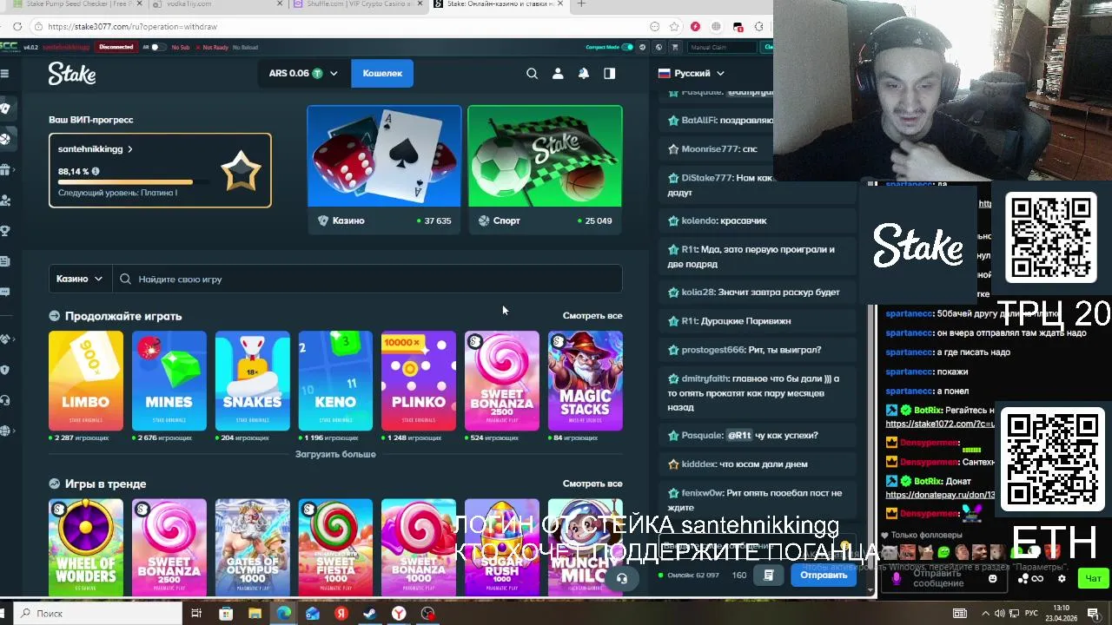Open Gates of Olympus 1000 thumbnail
This screenshot has height=625, width=1112.
tap(253, 547)
